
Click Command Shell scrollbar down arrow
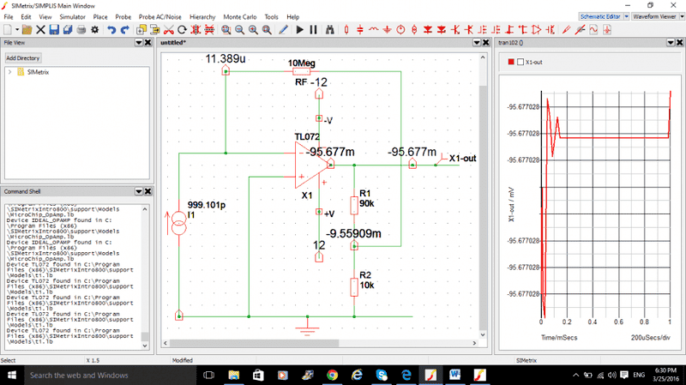[145, 346]
